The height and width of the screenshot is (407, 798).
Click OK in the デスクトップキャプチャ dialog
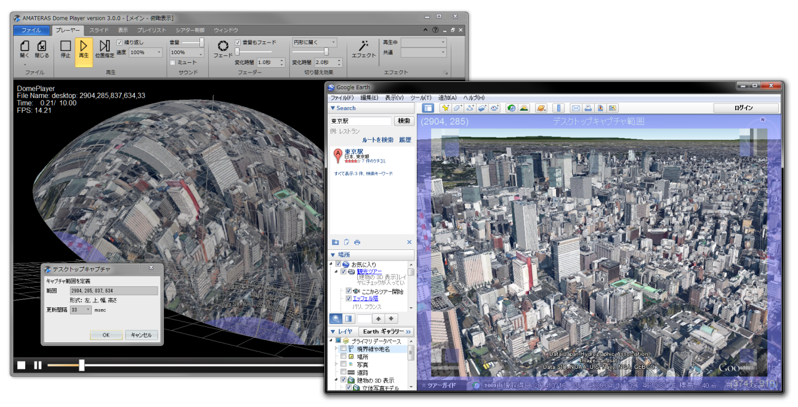tap(106, 335)
